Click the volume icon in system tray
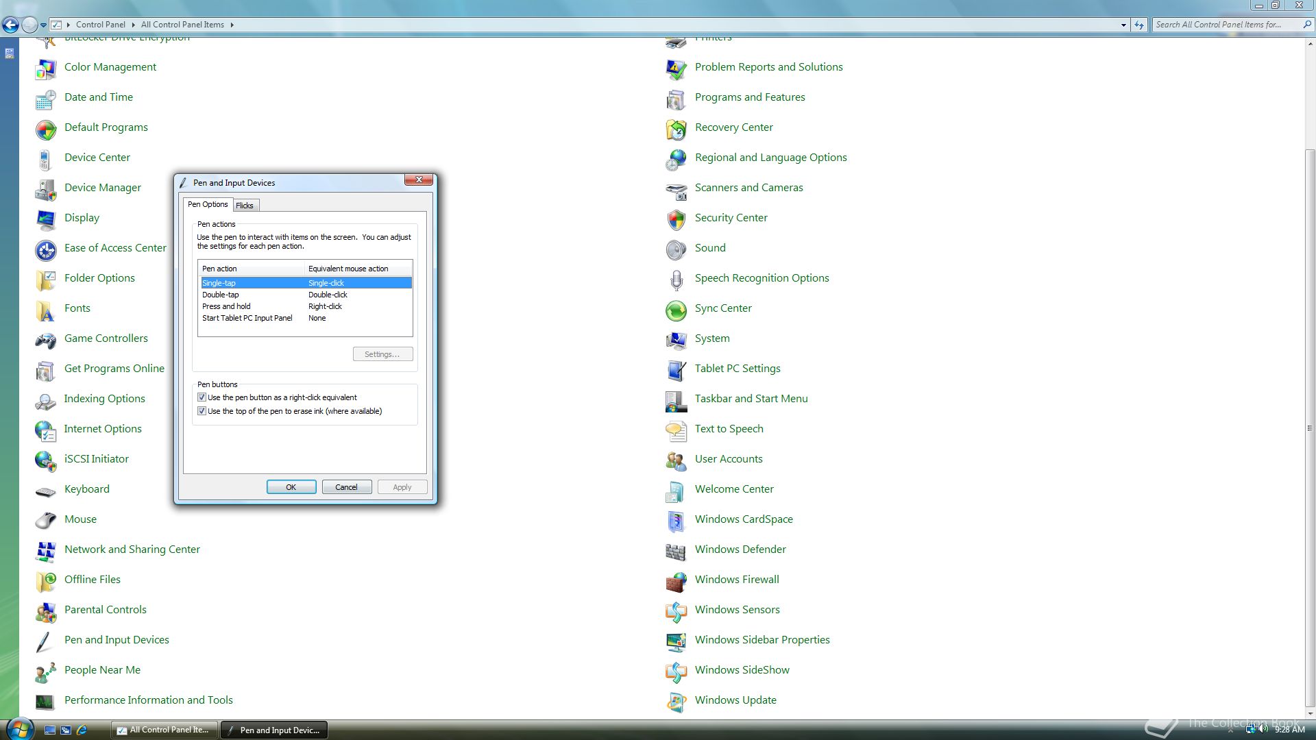The width and height of the screenshot is (1316, 740). [x=1263, y=729]
